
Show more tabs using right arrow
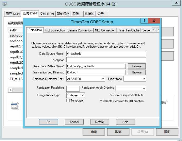(158, 30)
